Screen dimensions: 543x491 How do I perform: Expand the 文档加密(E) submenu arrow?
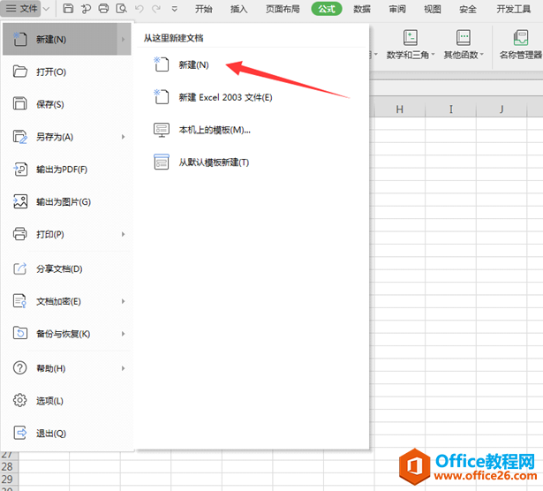tap(124, 302)
